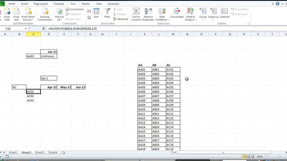Click Show Detail
Screen dimensions: 287x161
tap(240, 9)
